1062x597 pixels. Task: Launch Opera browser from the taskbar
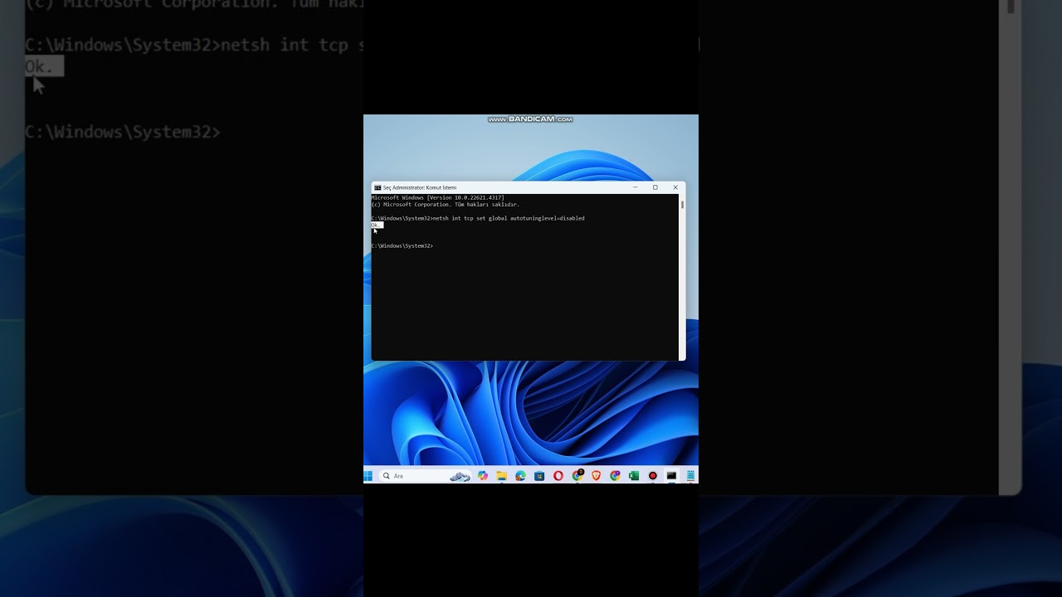(558, 476)
